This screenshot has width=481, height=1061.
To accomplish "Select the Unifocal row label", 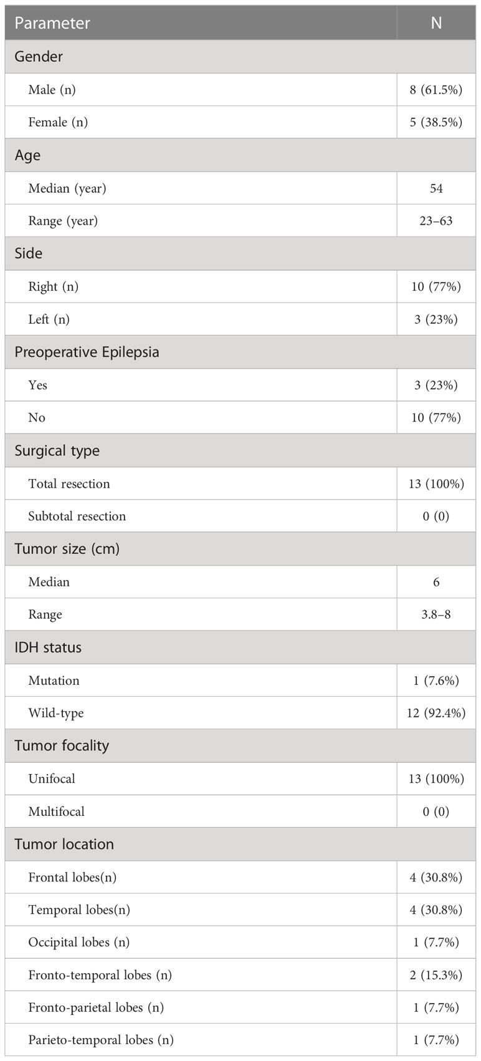I will [x=52, y=779].
